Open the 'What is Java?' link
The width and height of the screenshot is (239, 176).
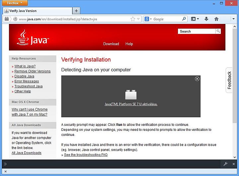pyautogui.click(x=25, y=66)
